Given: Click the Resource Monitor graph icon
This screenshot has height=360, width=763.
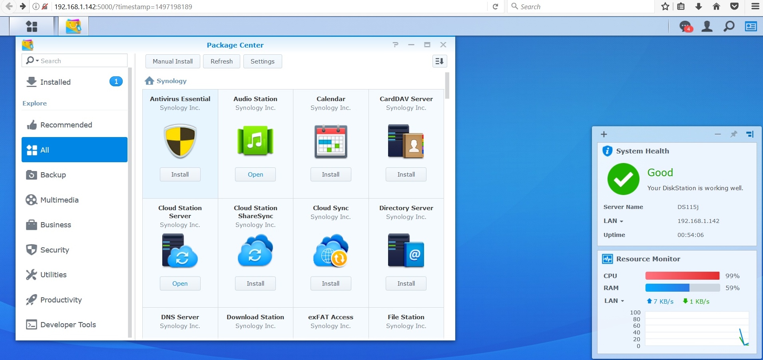Looking at the screenshot, I should click(608, 259).
